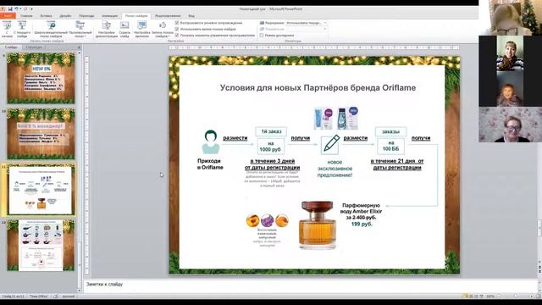Open Custom Slide Show icon
Image resolution: width=542 pixels, height=305 pixels.
tap(80, 25)
